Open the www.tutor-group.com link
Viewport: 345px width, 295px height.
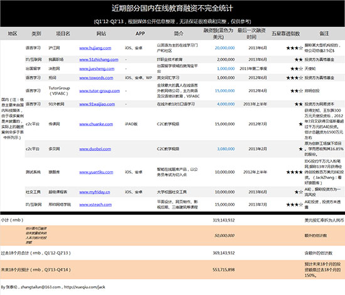tap(100, 91)
